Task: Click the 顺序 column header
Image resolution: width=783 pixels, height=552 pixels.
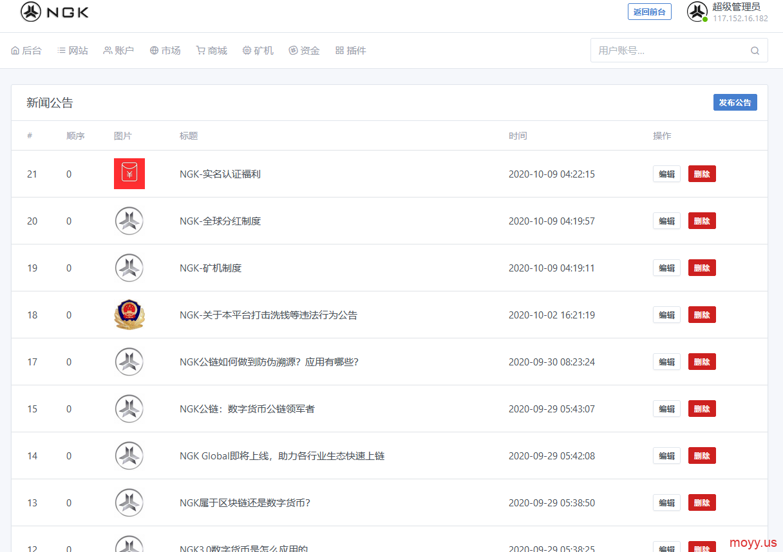Action: pos(75,136)
